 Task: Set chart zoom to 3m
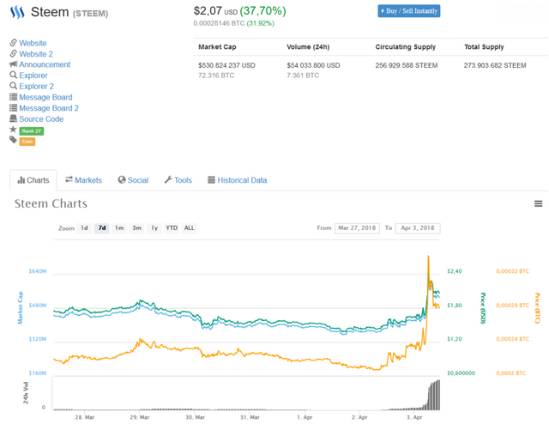(x=137, y=228)
